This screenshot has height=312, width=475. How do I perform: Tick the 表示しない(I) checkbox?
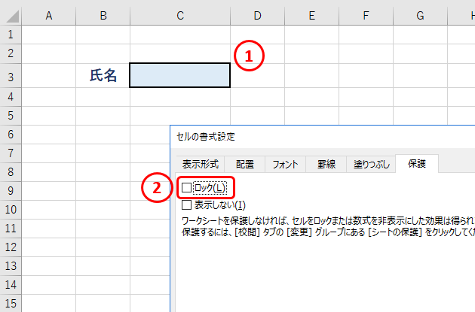[187, 205]
